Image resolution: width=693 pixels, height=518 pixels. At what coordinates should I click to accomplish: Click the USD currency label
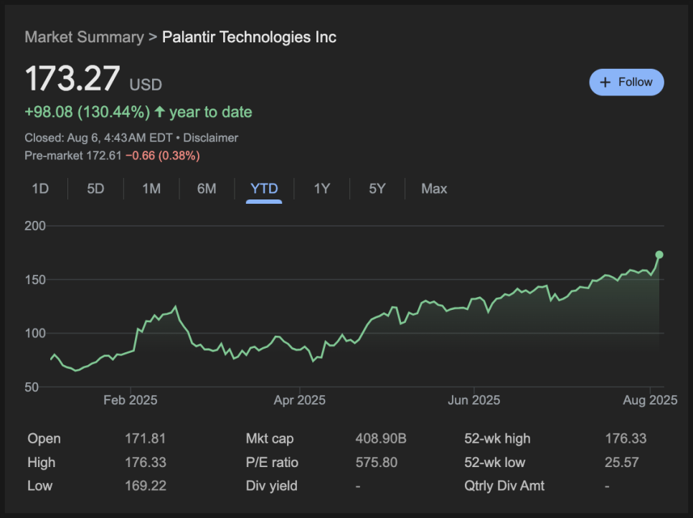146,85
